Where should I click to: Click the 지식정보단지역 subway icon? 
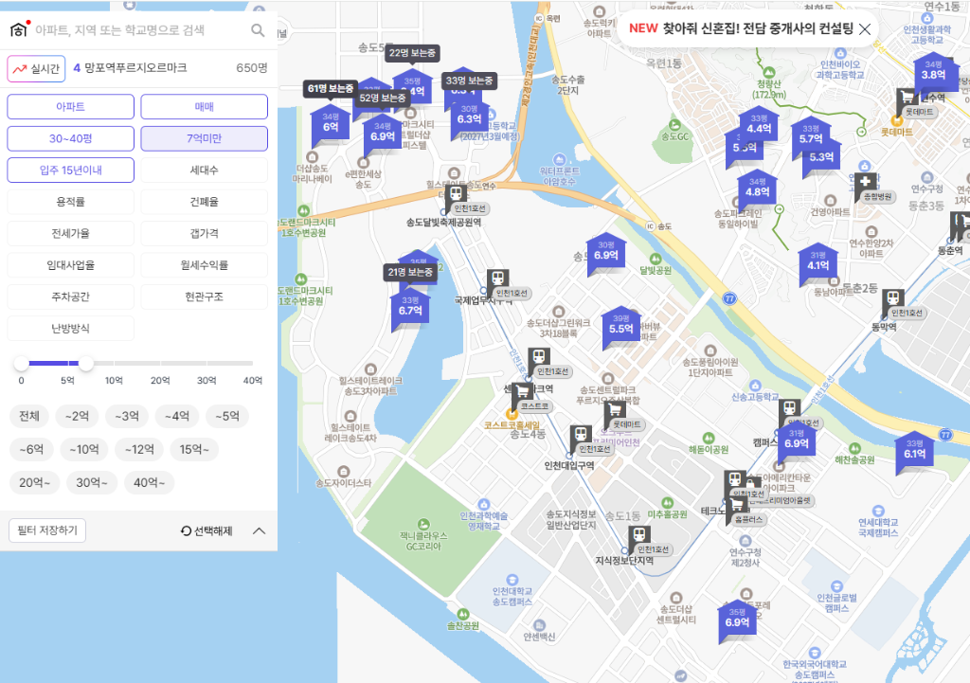[639, 535]
